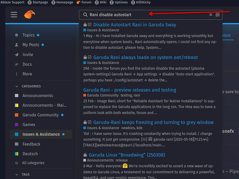
Task: Open the Startpage bookmark
Action: pos(38,2)
